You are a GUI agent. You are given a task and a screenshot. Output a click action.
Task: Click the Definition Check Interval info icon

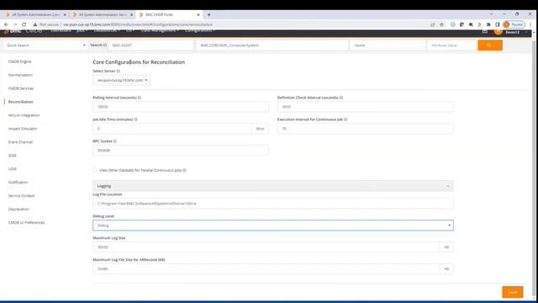click(x=341, y=98)
